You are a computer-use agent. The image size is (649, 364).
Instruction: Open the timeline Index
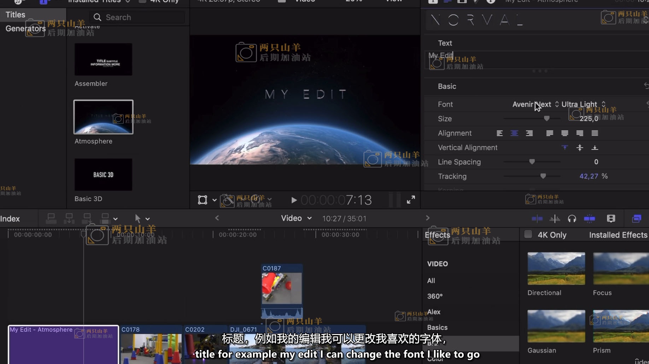[x=10, y=219]
